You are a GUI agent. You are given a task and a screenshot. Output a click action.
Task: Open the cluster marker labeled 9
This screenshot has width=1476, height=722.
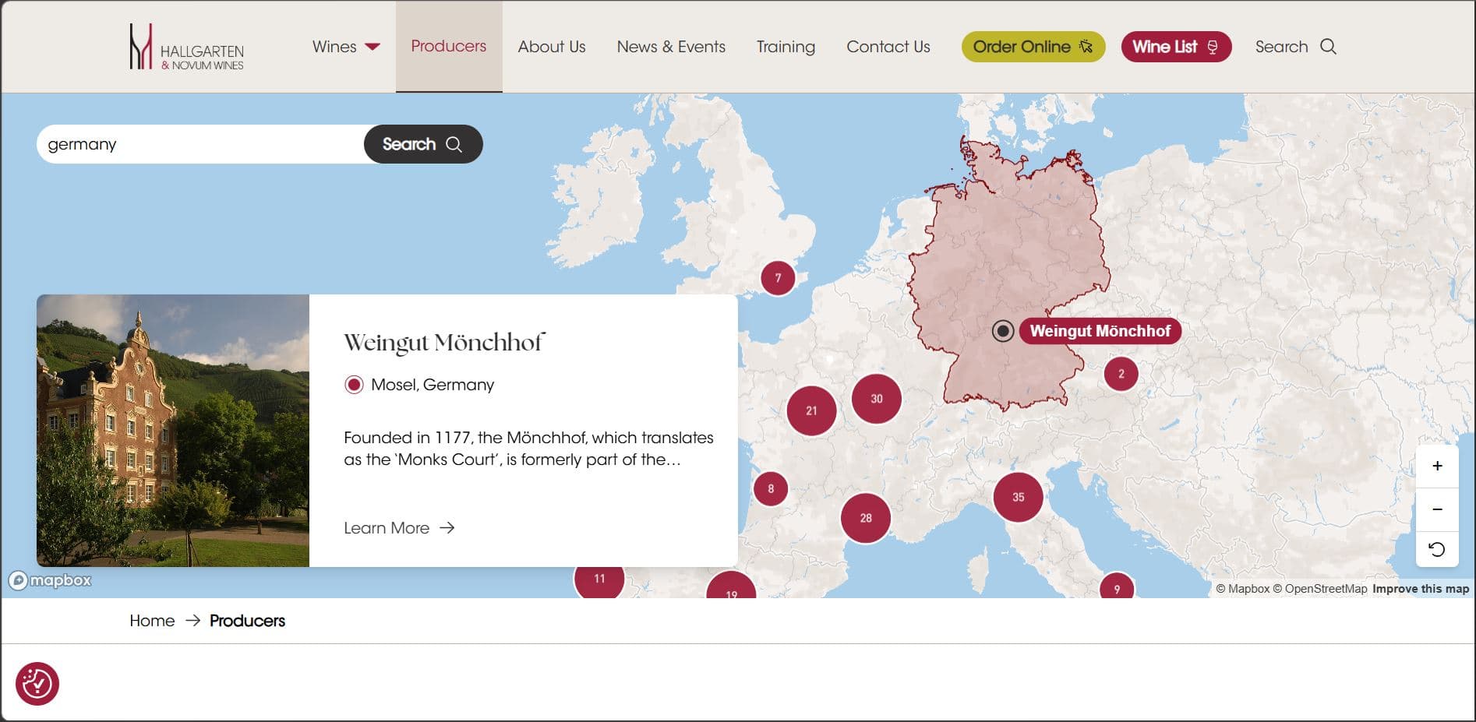point(1117,587)
